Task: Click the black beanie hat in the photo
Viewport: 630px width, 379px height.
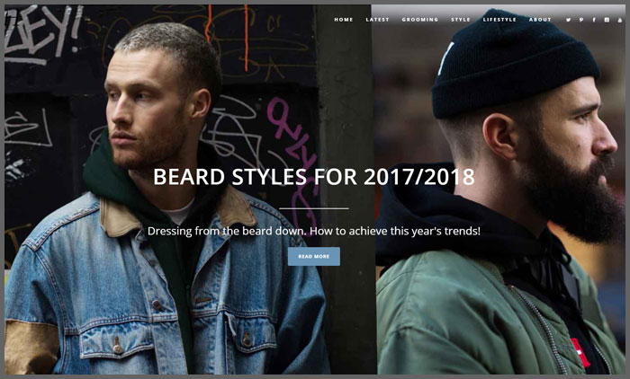Action: click(517, 64)
